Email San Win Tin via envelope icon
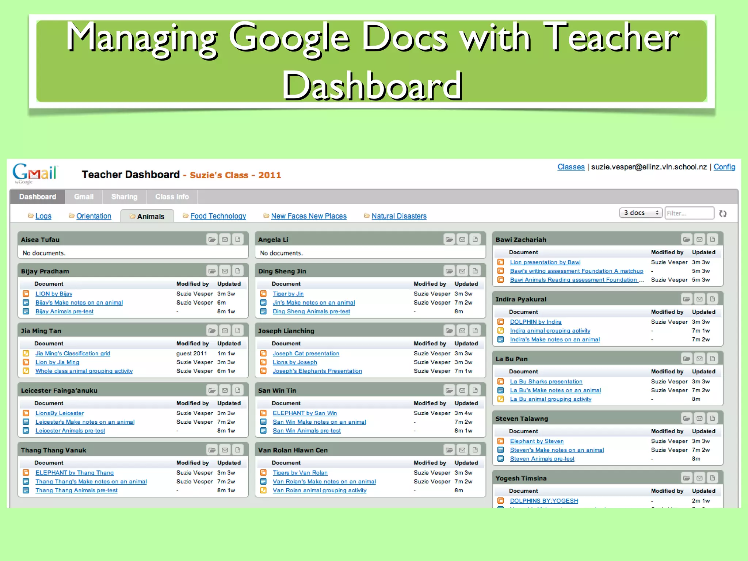This screenshot has height=561, width=748. pyautogui.click(x=462, y=390)
